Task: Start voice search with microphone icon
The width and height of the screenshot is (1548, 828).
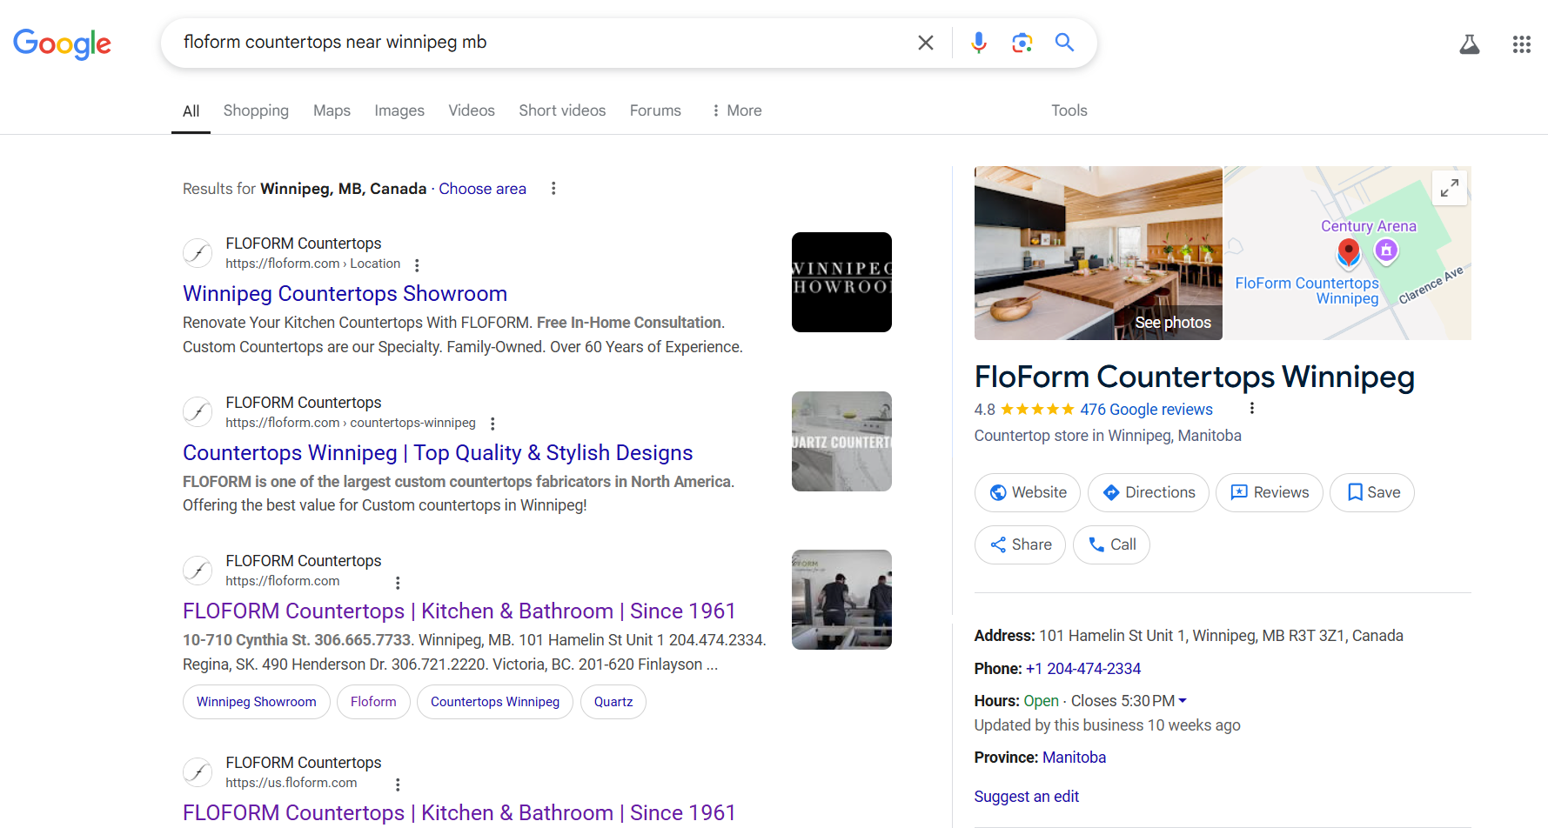Action: coord(978,43)
